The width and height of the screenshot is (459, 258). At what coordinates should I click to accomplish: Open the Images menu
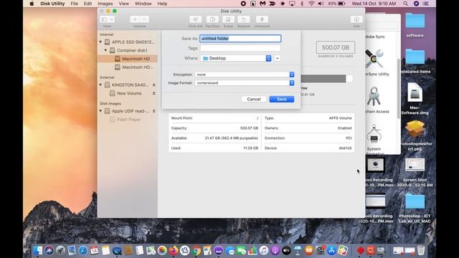click(105, 4)
